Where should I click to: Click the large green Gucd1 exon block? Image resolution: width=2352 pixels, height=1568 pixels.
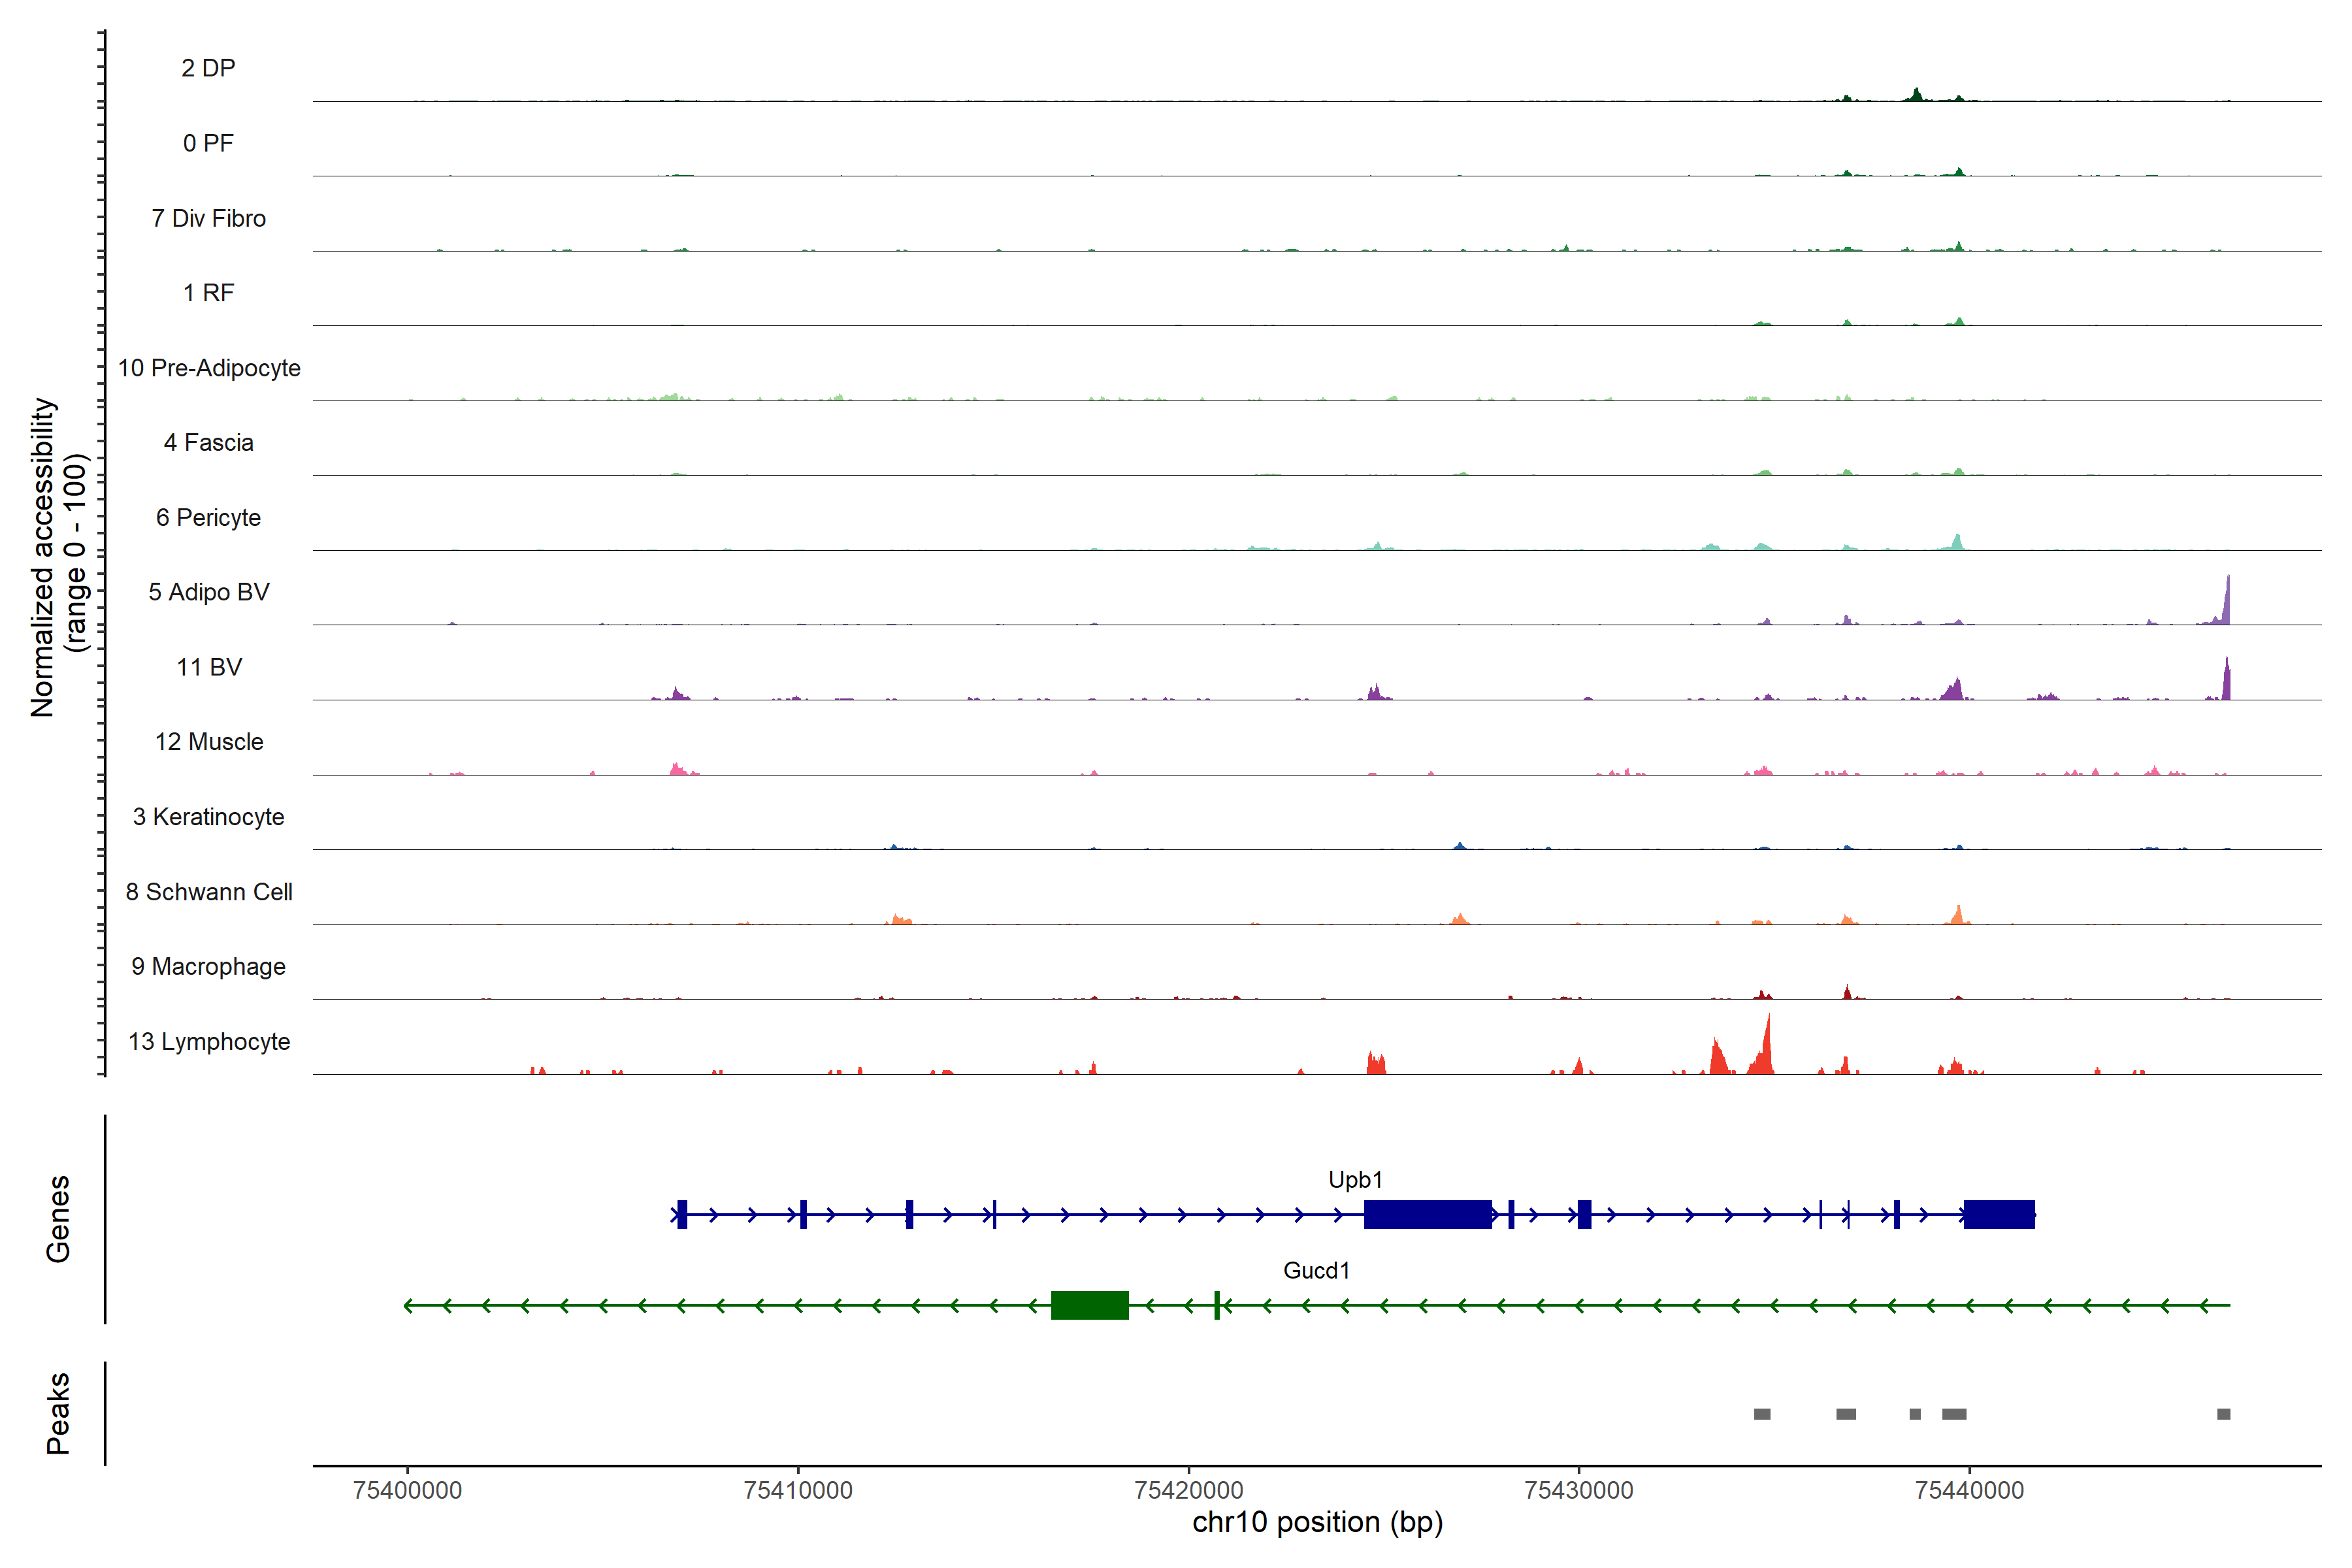1089,1305
